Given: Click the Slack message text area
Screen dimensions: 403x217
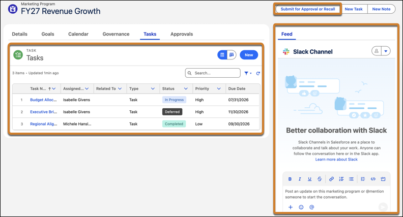Looking at the screenshot, I should pos(336,194).
